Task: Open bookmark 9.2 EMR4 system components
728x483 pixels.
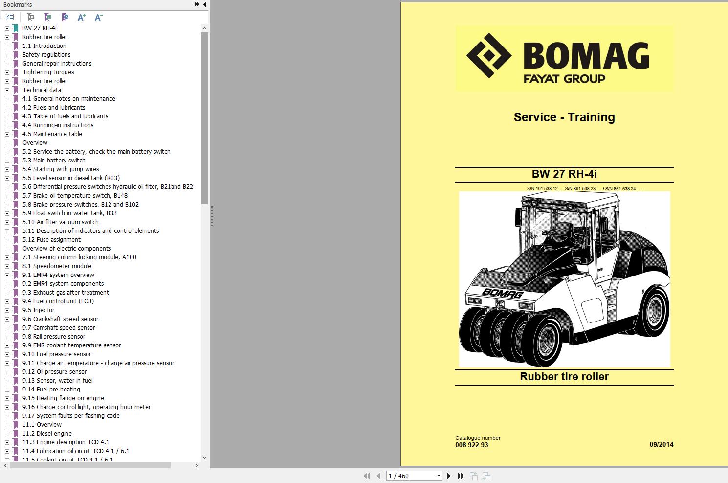Action: click(x=63, y=284)
